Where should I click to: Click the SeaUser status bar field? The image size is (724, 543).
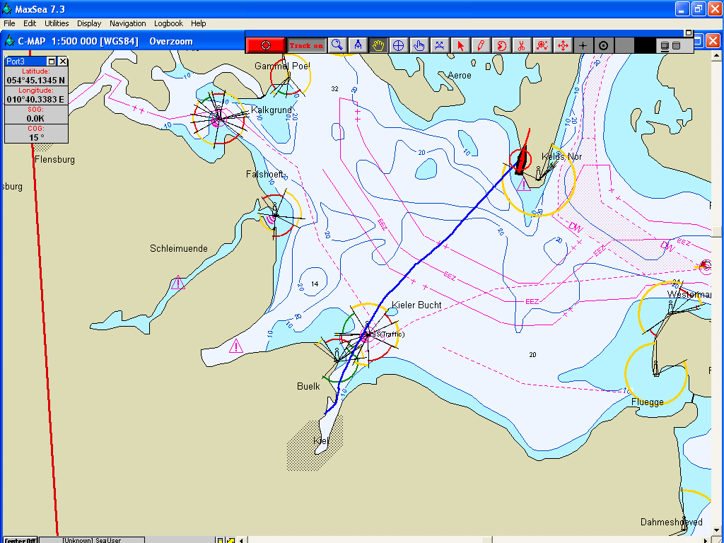[92, 540]
